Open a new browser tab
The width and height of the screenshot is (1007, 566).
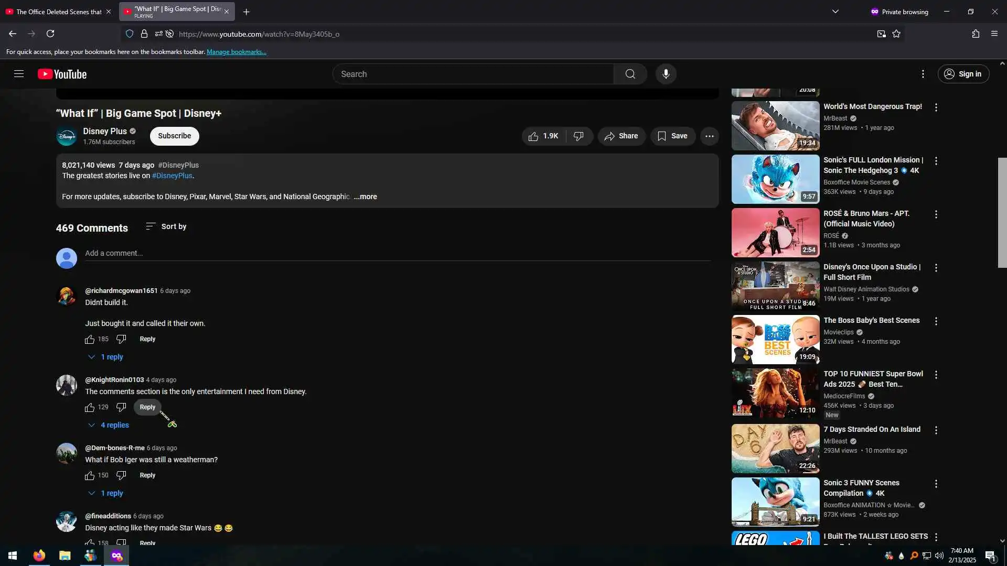(246, 12)
